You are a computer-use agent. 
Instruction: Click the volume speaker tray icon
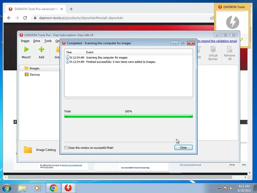[x=232, y=188]
